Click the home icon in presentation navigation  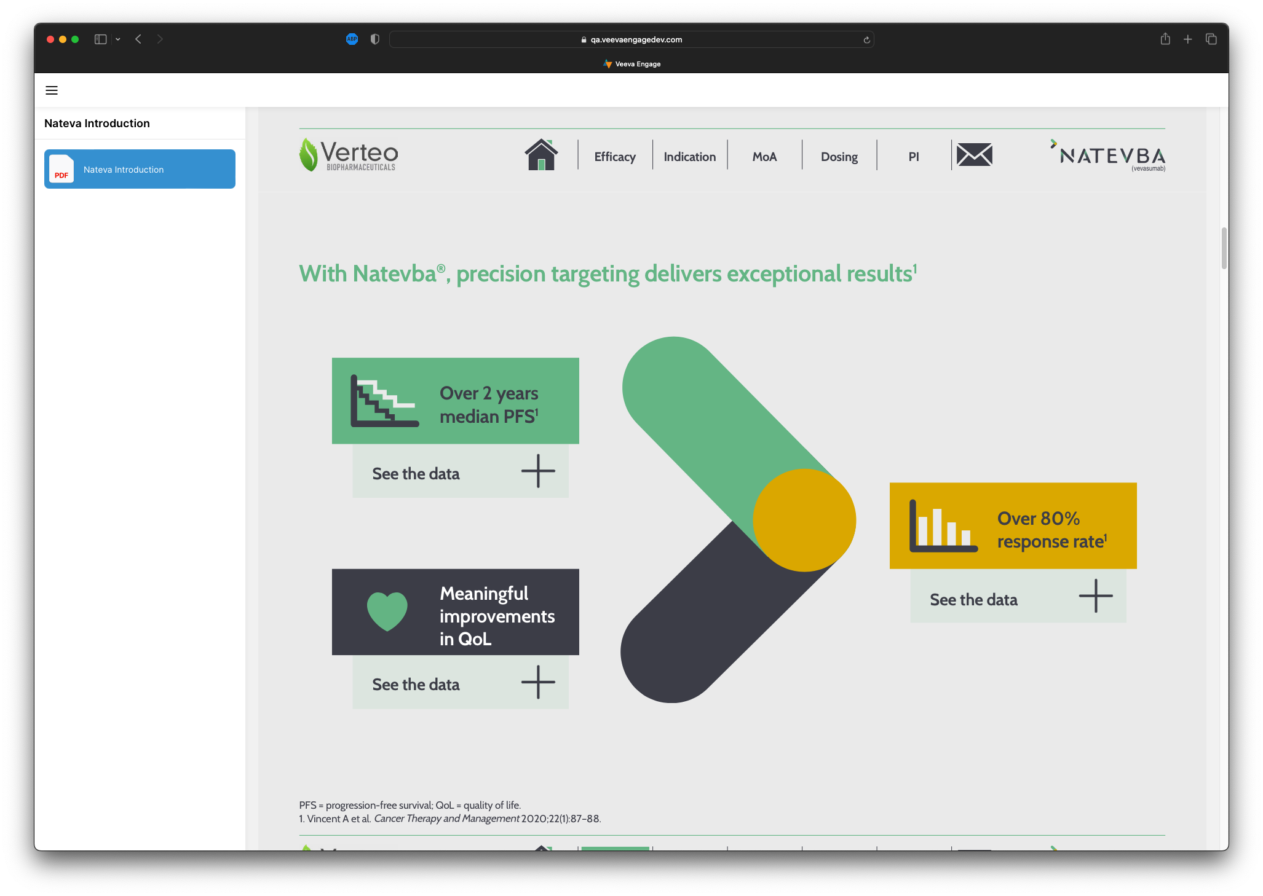541,155
